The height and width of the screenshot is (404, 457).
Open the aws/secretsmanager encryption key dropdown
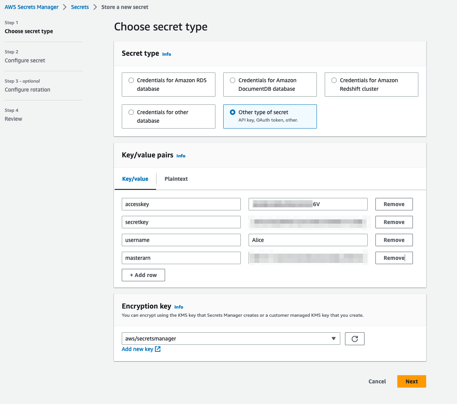[x=231, y=339]
